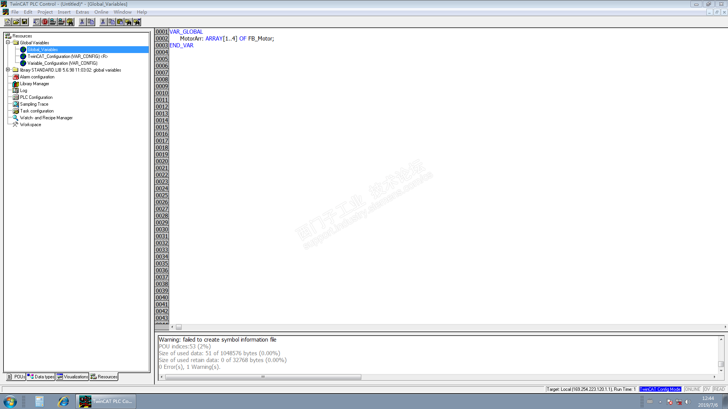Viewport: 728px width, 409px height.
Task: Click the Logout icon with red X
Action: point(61,22)
